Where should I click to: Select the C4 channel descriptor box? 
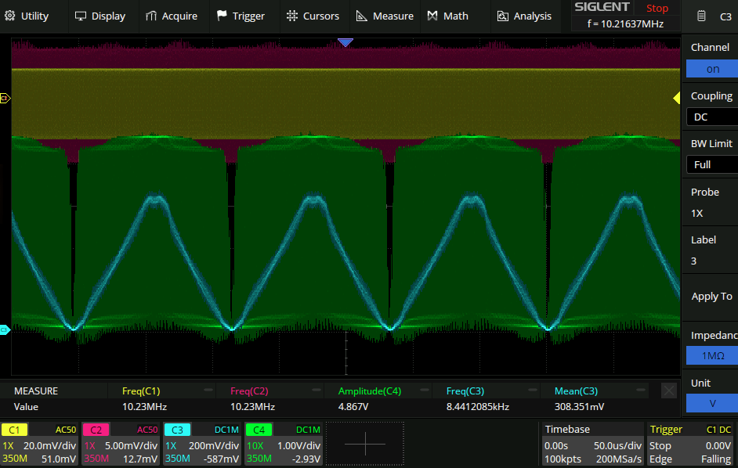tap(284, 443)
